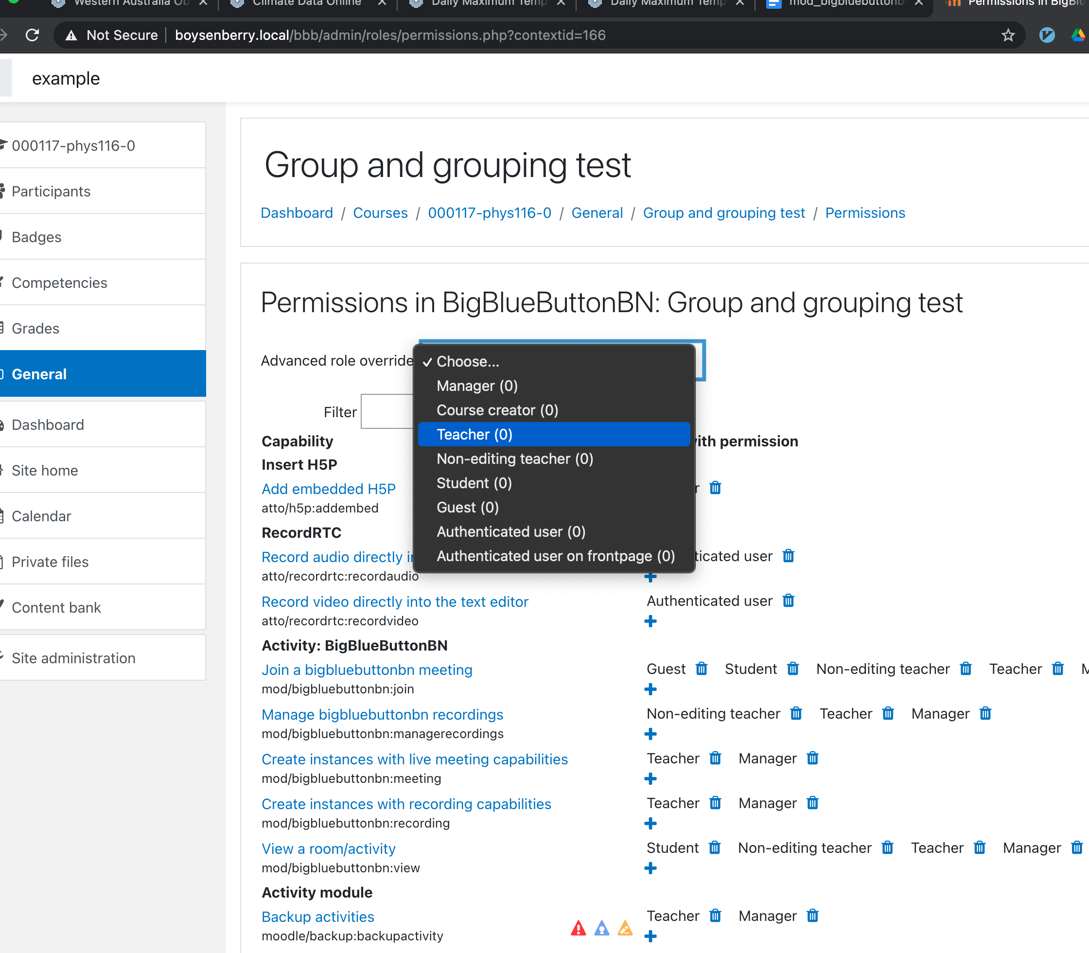Switch to the Climate Data Online tab
Image resolution: width=1089 pixels, height=953 pixels.
click(x=307, y=3)
